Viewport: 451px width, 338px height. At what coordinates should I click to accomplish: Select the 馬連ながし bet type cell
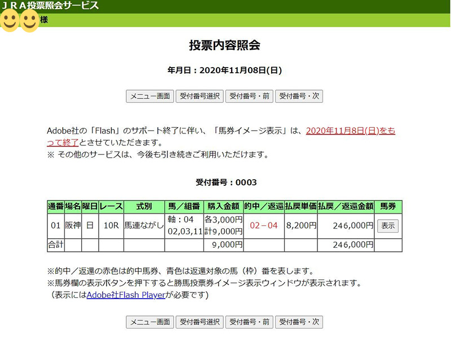(x=144, y=226)
